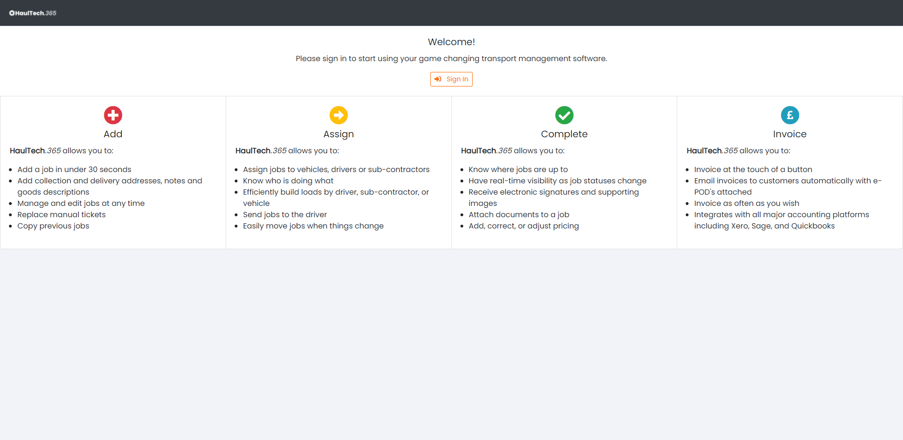Open the HaulTech.365 home link in the header
This screenshot has width=903, height=440.
click(32, 13)
